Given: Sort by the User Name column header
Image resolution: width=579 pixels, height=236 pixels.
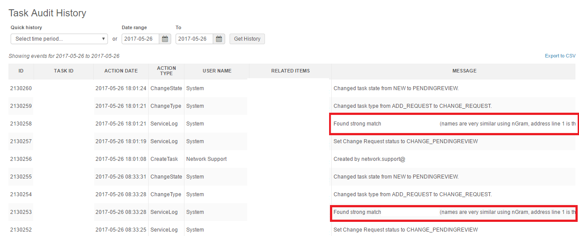Looking at the screenshot, I should [217, 71].
